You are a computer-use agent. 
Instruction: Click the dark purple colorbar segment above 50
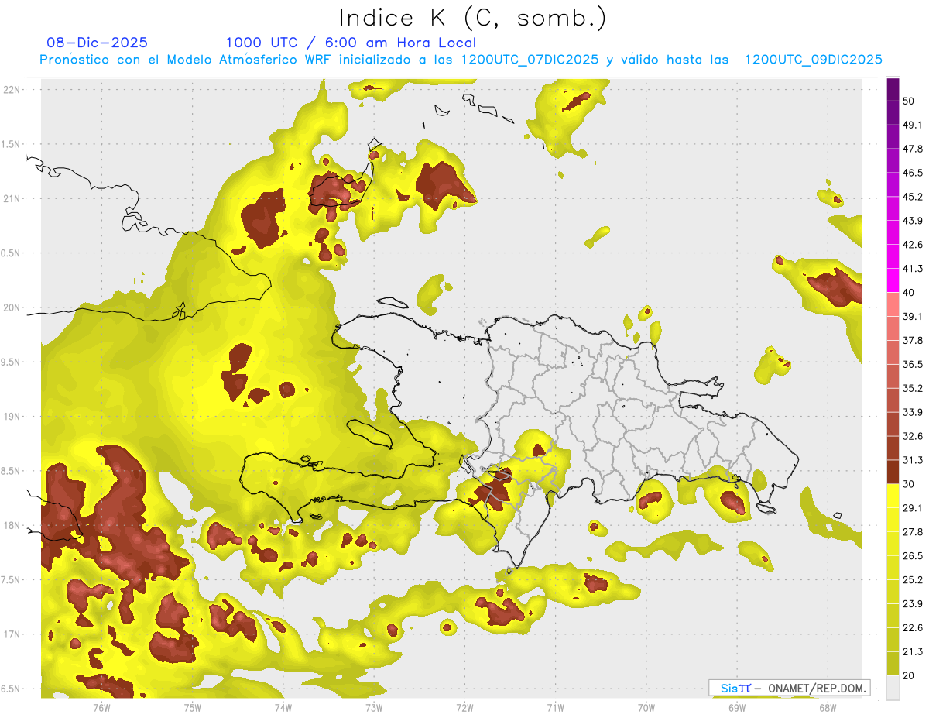[x=893, y=89]
